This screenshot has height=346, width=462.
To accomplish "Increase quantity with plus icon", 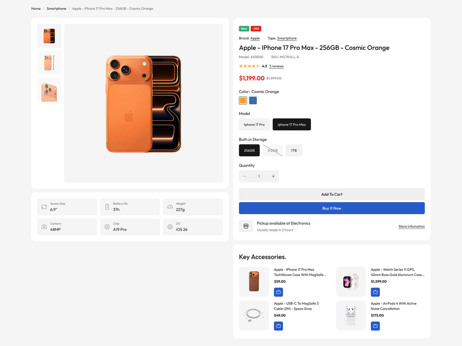I will pyautogui.click(x=273, y=176).
